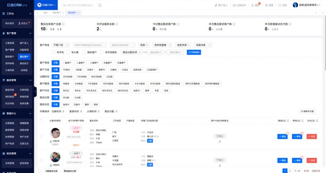Open 售后客户 in the sidebar menu
Viewport: 326px width, 173px height.
[24, 57]
